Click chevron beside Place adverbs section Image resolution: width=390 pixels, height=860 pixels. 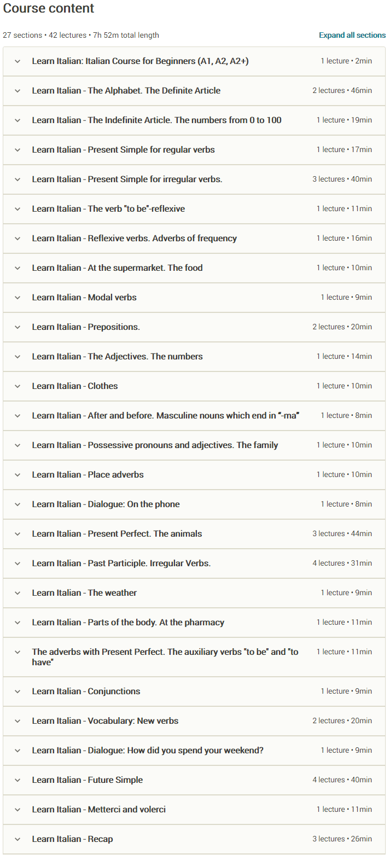[18, 475]
